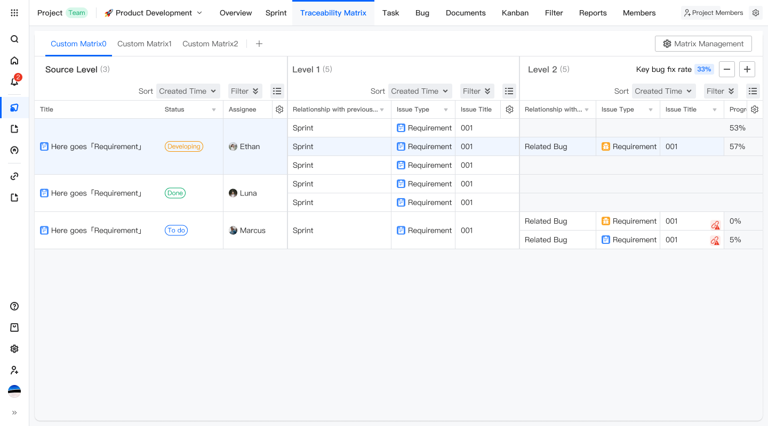Screen dimensions: 768x426
Task: Open Level 2 column settings gear
Action: point(754,109)
